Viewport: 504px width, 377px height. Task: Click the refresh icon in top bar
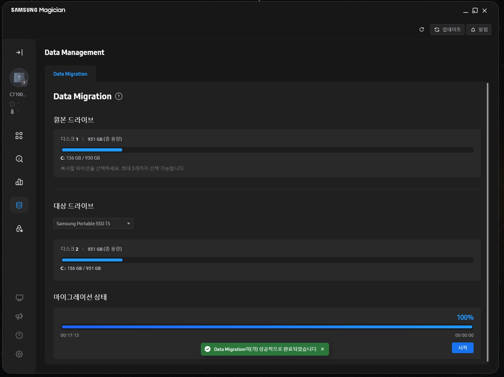[422, 30]
